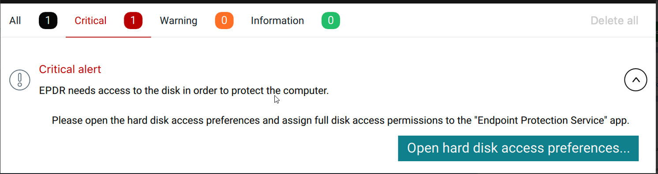
Task: Click the green Information count badge
Action: click(331, 21)
